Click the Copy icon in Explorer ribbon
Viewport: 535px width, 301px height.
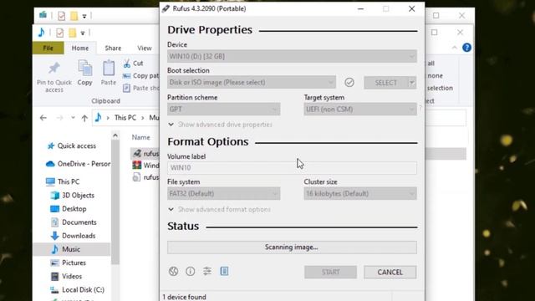click(x=84, y=68)
